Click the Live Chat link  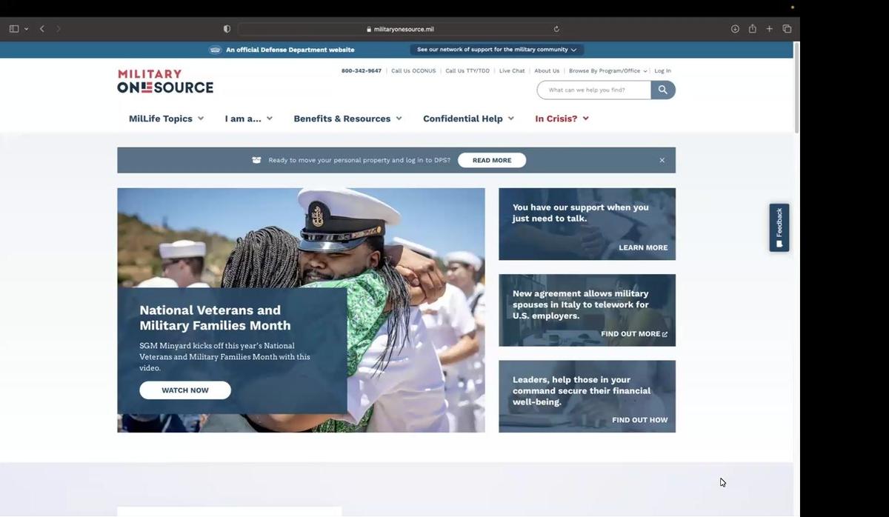pyautogui.click(x=511, y=71)
